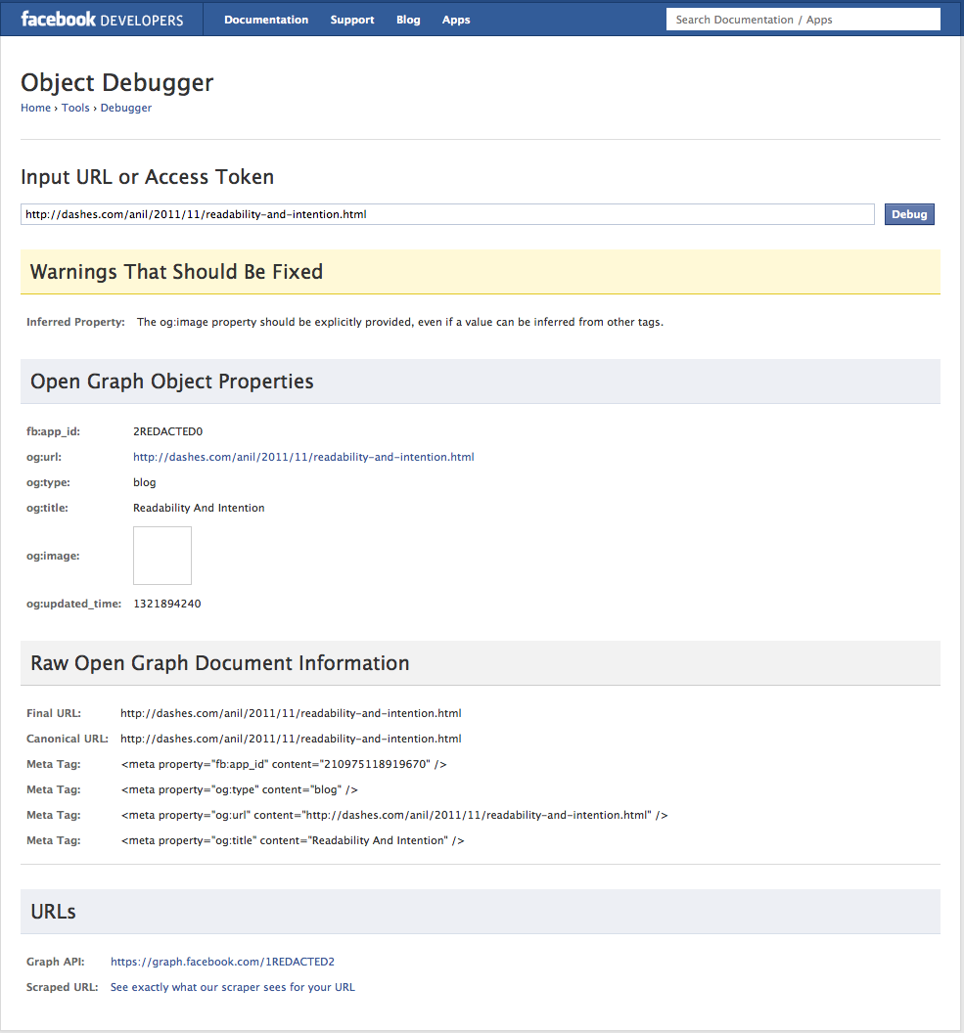Select the Raw Open Graph Document Information header

(219, 663)
